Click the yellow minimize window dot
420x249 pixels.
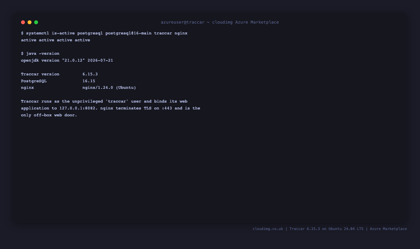(30, 22)
